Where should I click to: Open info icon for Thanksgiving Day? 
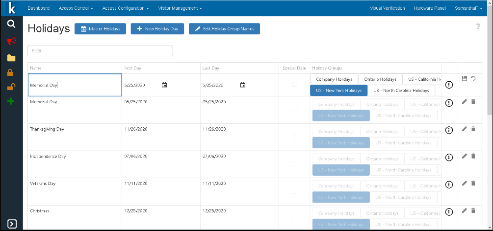tap(449, 130)
